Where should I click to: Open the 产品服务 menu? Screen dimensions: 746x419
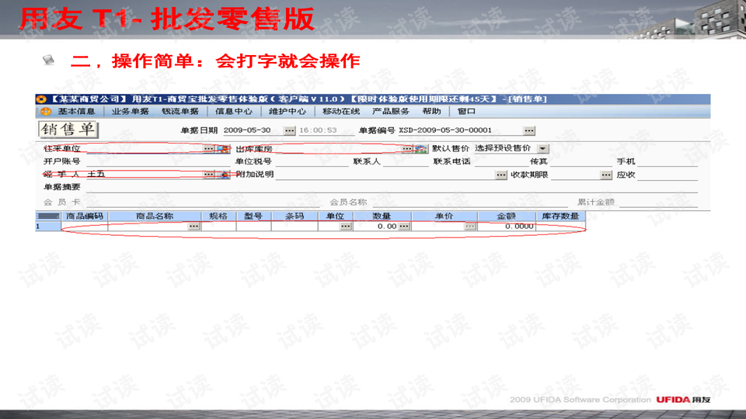click(391, 112)
